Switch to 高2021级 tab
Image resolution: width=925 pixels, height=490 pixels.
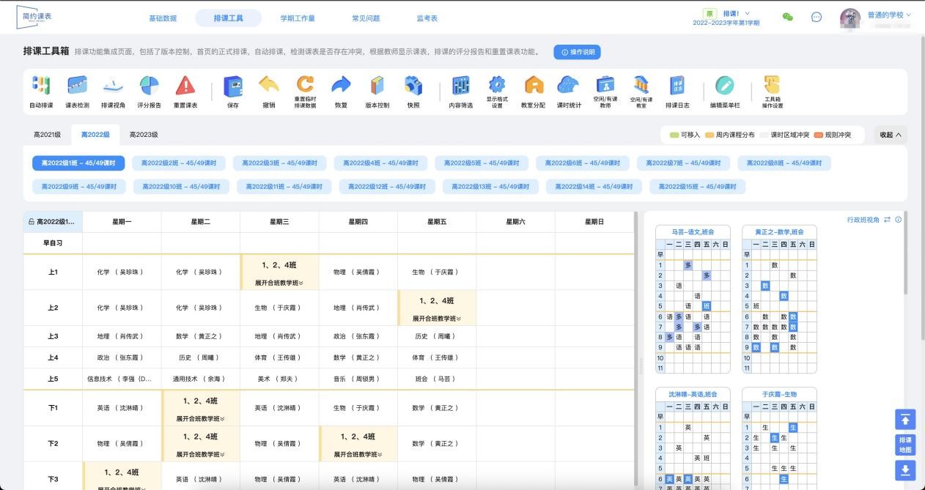[48, 135]
